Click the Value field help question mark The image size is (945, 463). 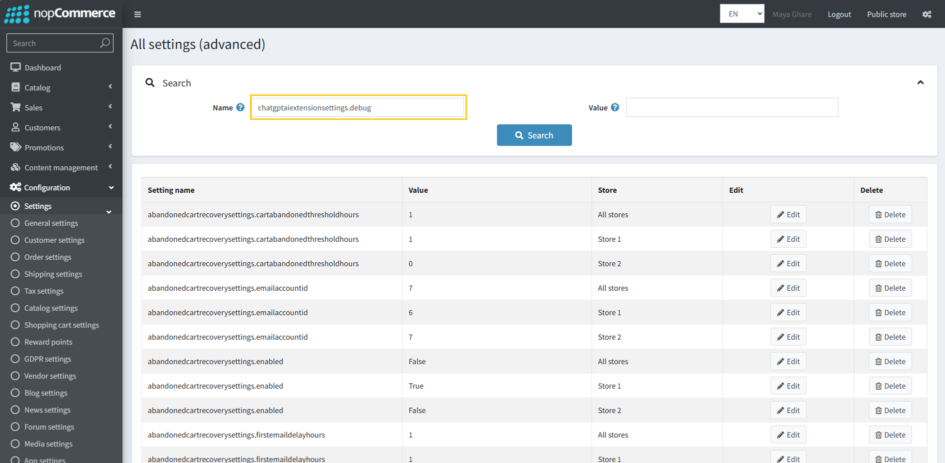pos(614,107)
